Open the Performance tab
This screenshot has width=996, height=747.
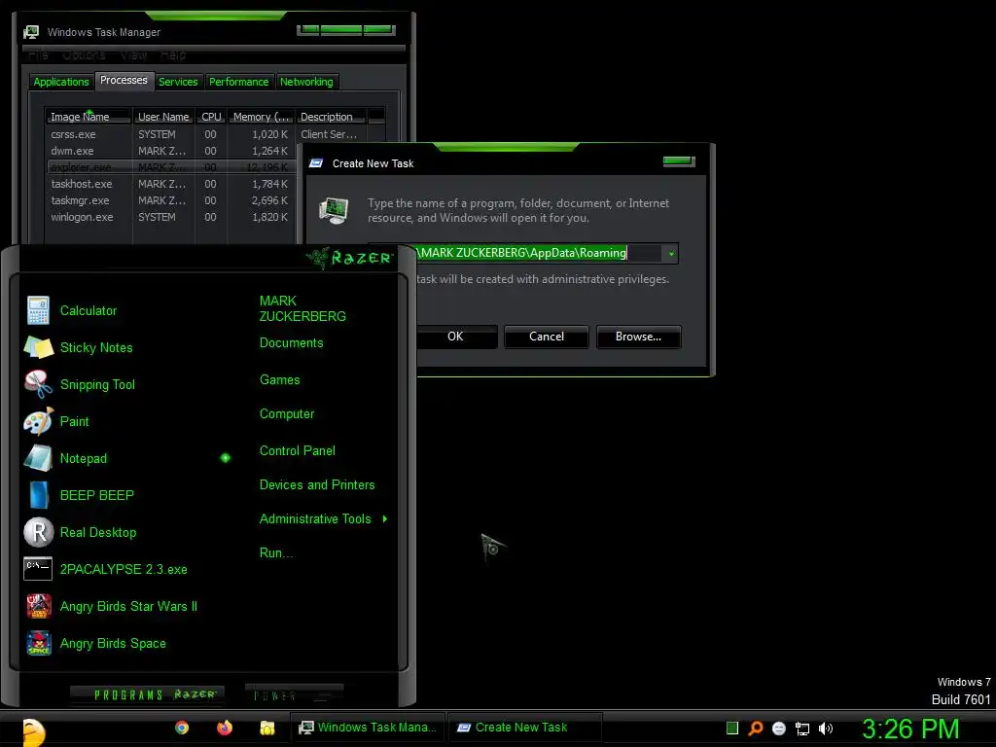[239, 82]
